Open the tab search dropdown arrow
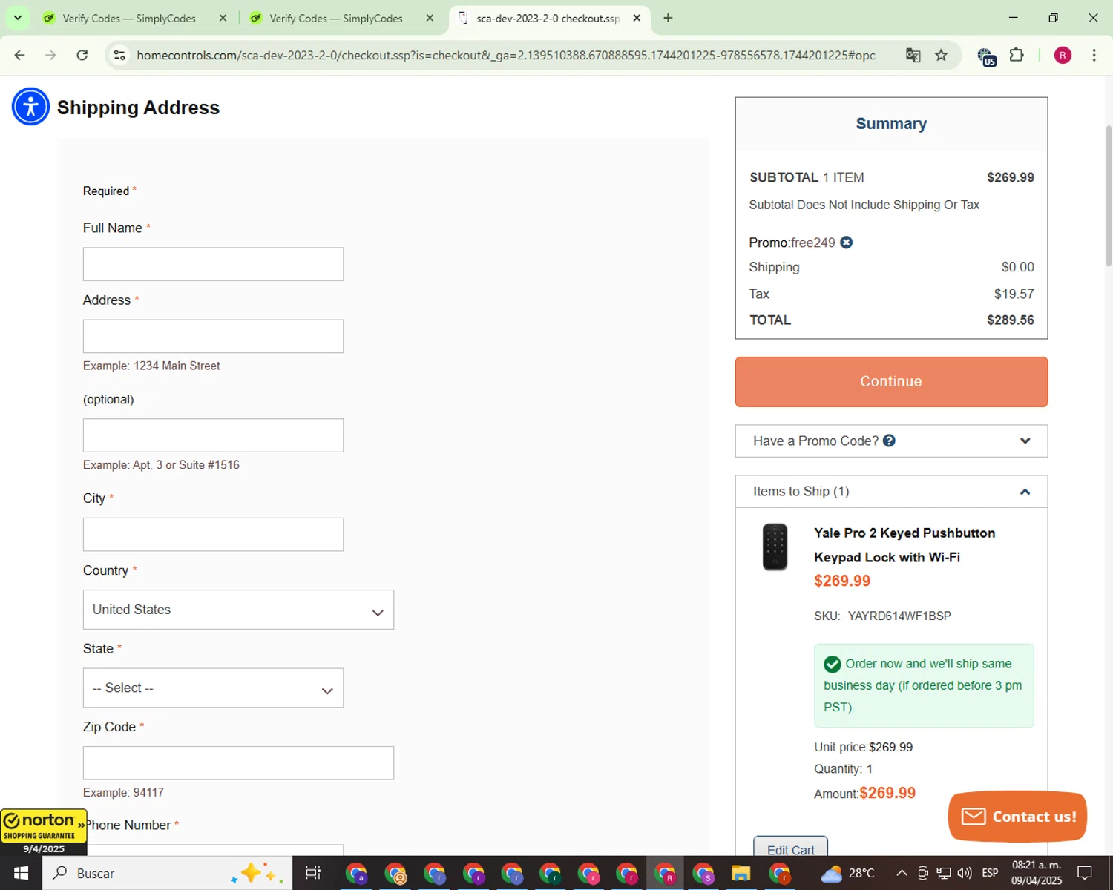 (x=17, y=18)
